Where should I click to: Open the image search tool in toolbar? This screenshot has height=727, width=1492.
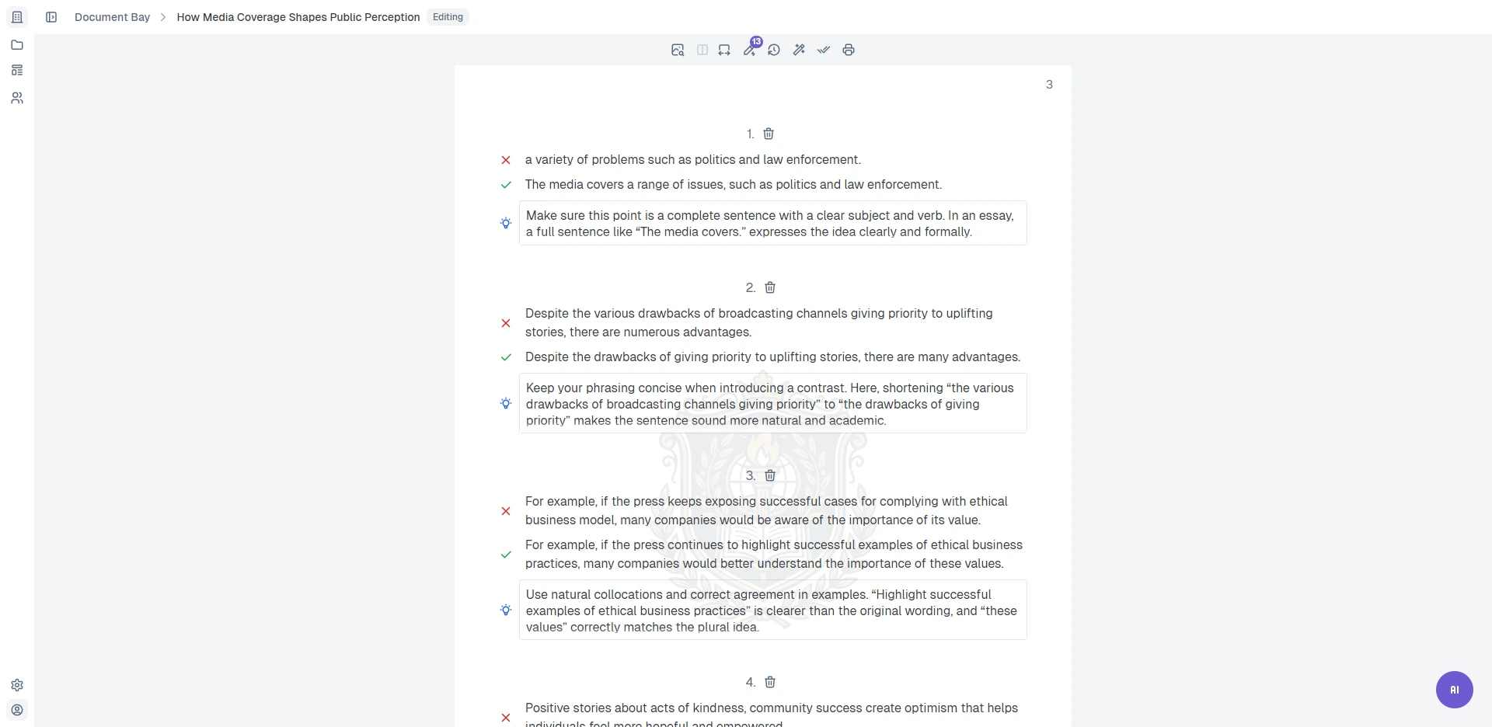pyautogui.click(x=678, y=50)
